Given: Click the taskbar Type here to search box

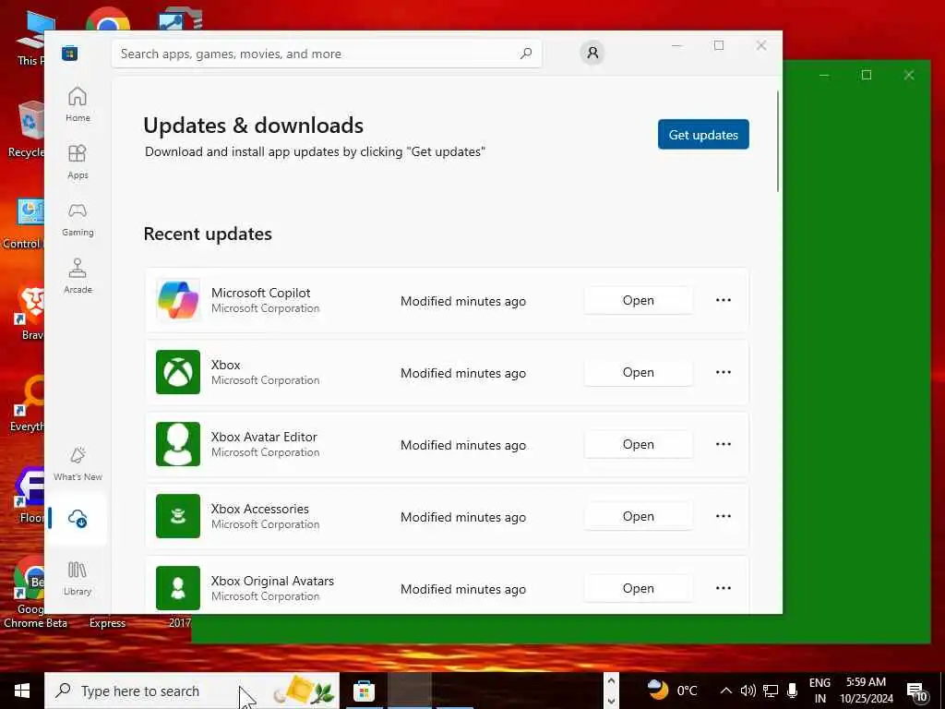Looking at the screenshot, I should click(192, 691).
